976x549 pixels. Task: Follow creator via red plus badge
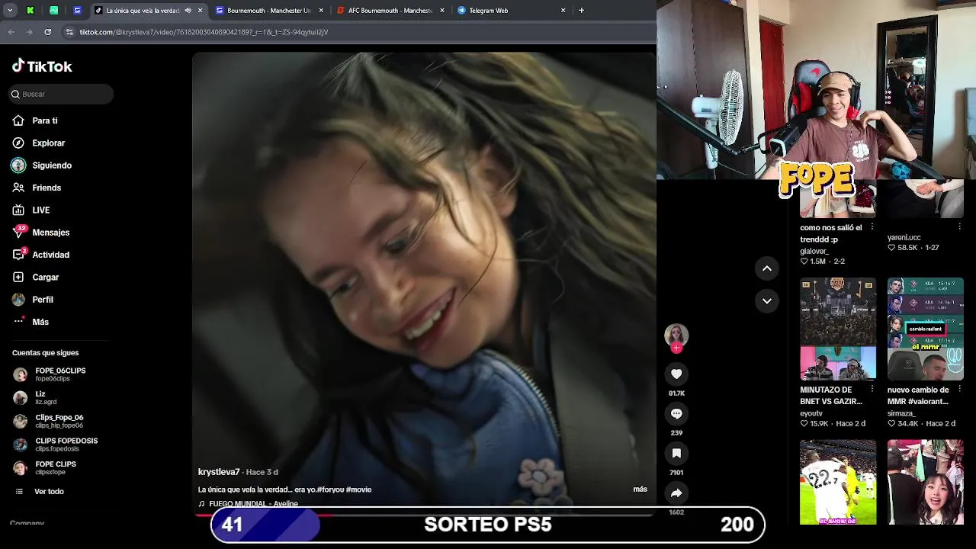click(x=676, y=348)
